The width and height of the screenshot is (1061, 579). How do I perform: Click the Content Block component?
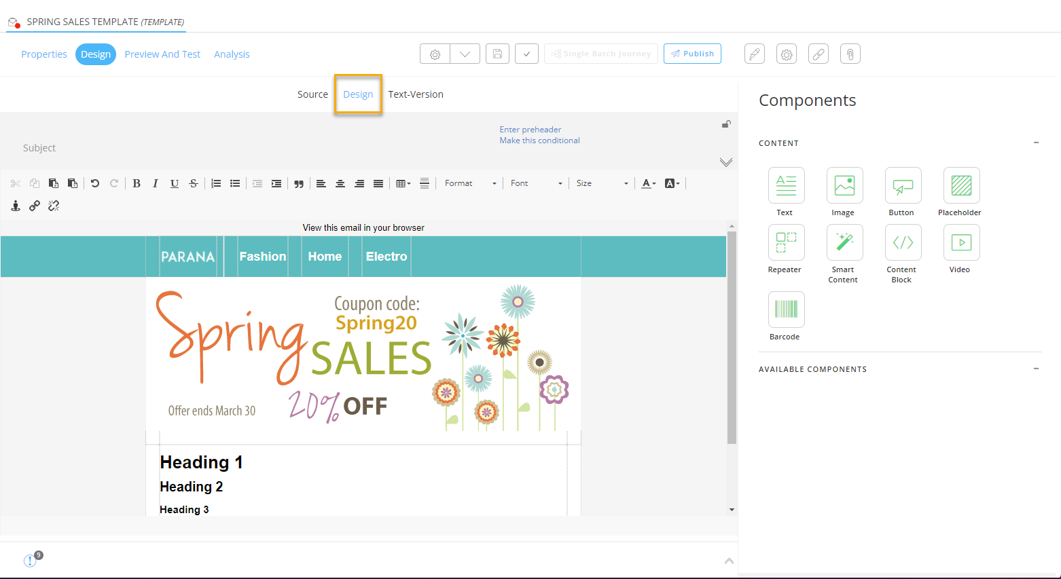903,243
